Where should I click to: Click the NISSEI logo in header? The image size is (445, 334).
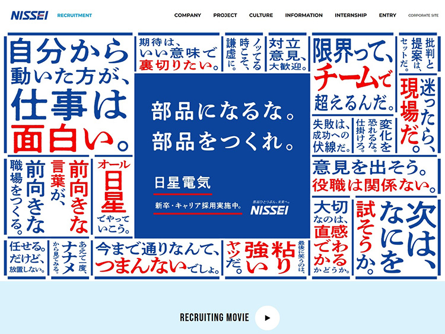click(x=29, y=15)
